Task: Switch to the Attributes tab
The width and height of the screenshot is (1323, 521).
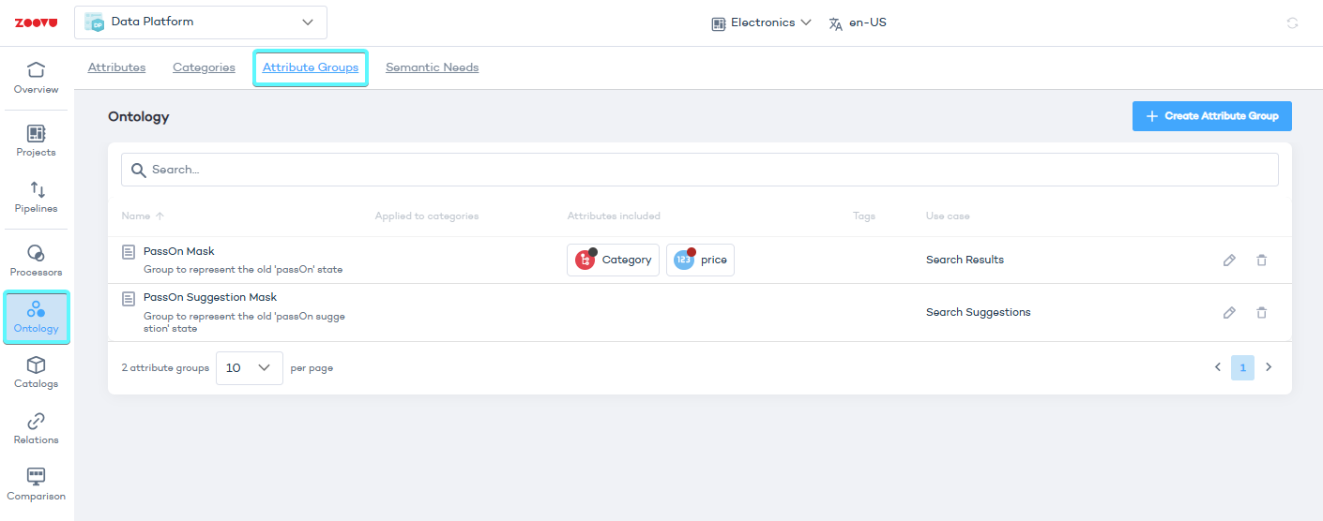Action: click(116, 67)
